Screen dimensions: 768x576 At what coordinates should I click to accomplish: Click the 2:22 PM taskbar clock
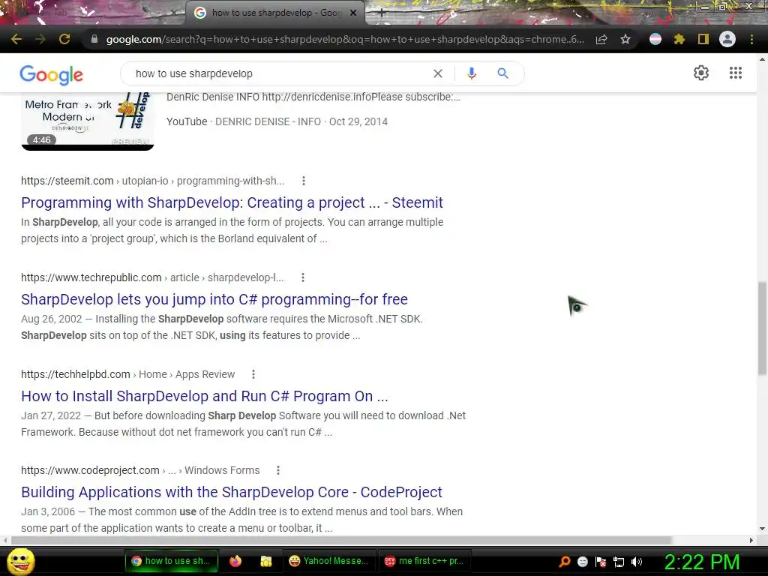click(x=702, y=562)
